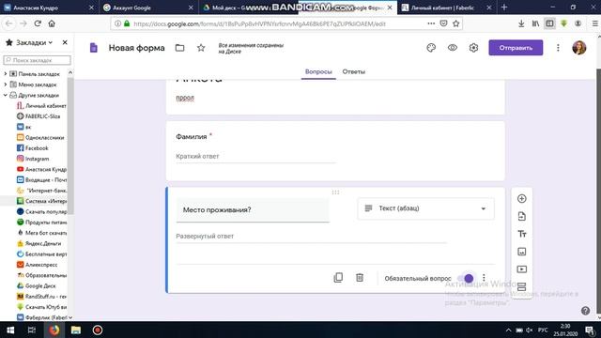This screenshot has width=601, height=338.
Task: Go to browser home page
Action: [x=52, y=23]
